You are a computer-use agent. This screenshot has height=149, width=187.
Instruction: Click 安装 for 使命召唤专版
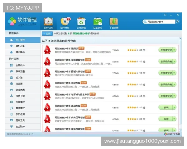[166, 130]
